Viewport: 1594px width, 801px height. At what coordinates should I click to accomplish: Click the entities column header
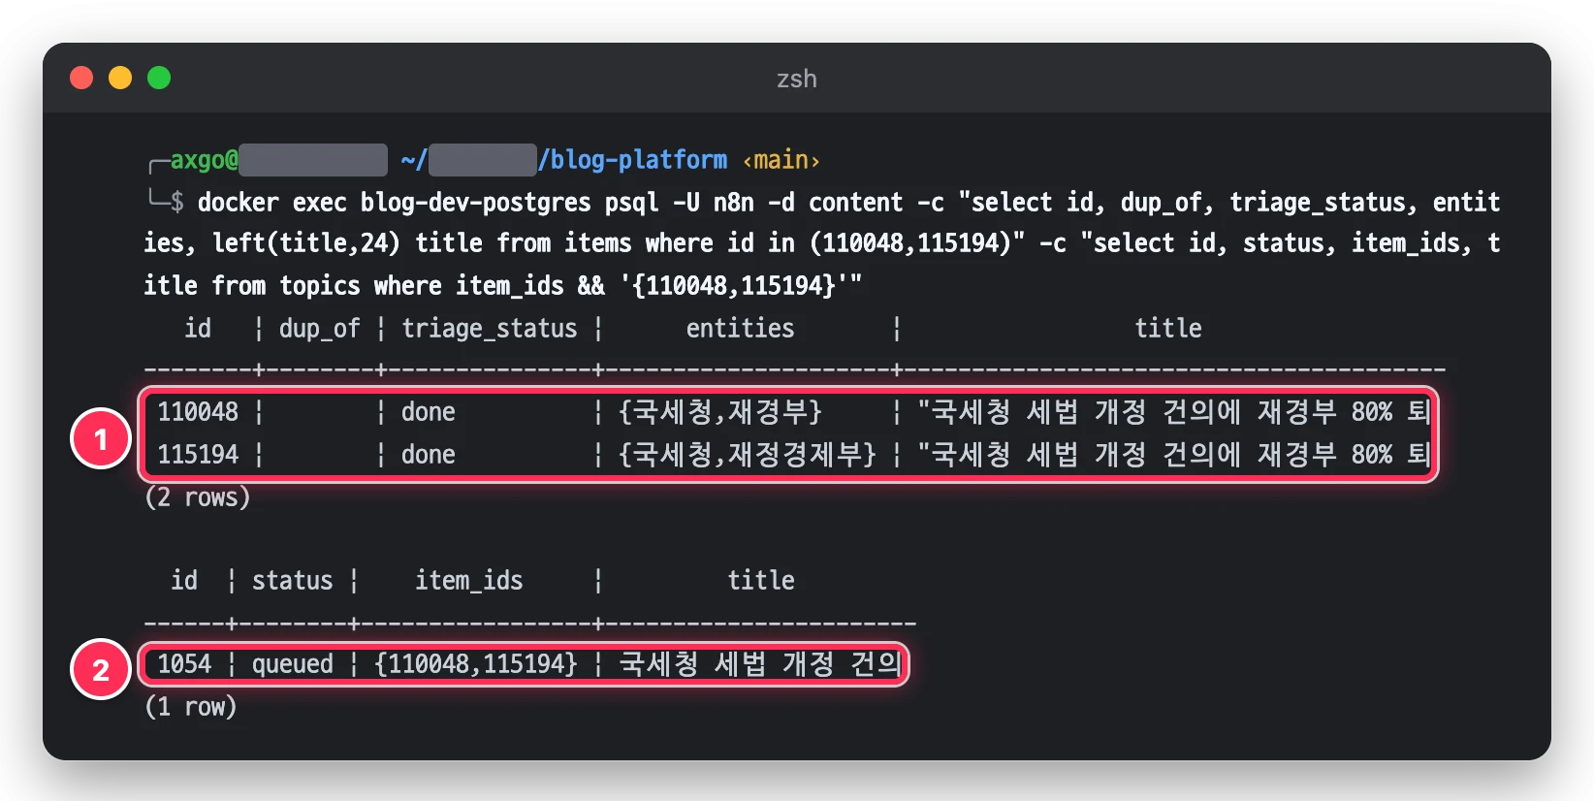tap(740, 329)
